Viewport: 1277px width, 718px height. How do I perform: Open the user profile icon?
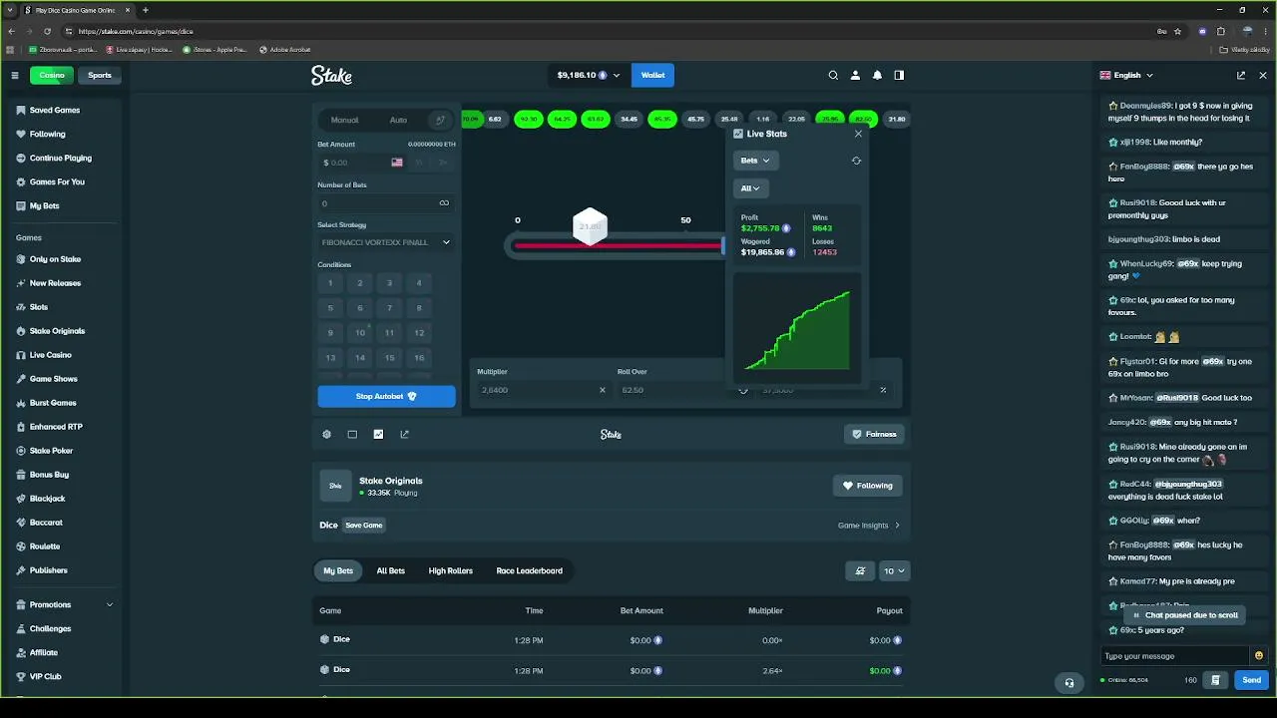855,75
